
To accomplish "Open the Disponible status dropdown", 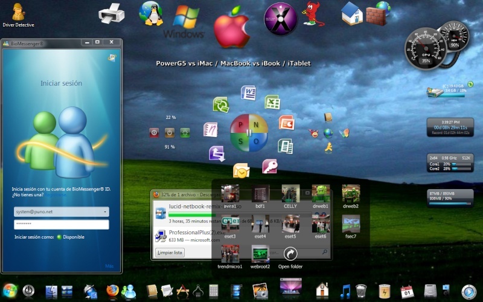I will point(71,237).
